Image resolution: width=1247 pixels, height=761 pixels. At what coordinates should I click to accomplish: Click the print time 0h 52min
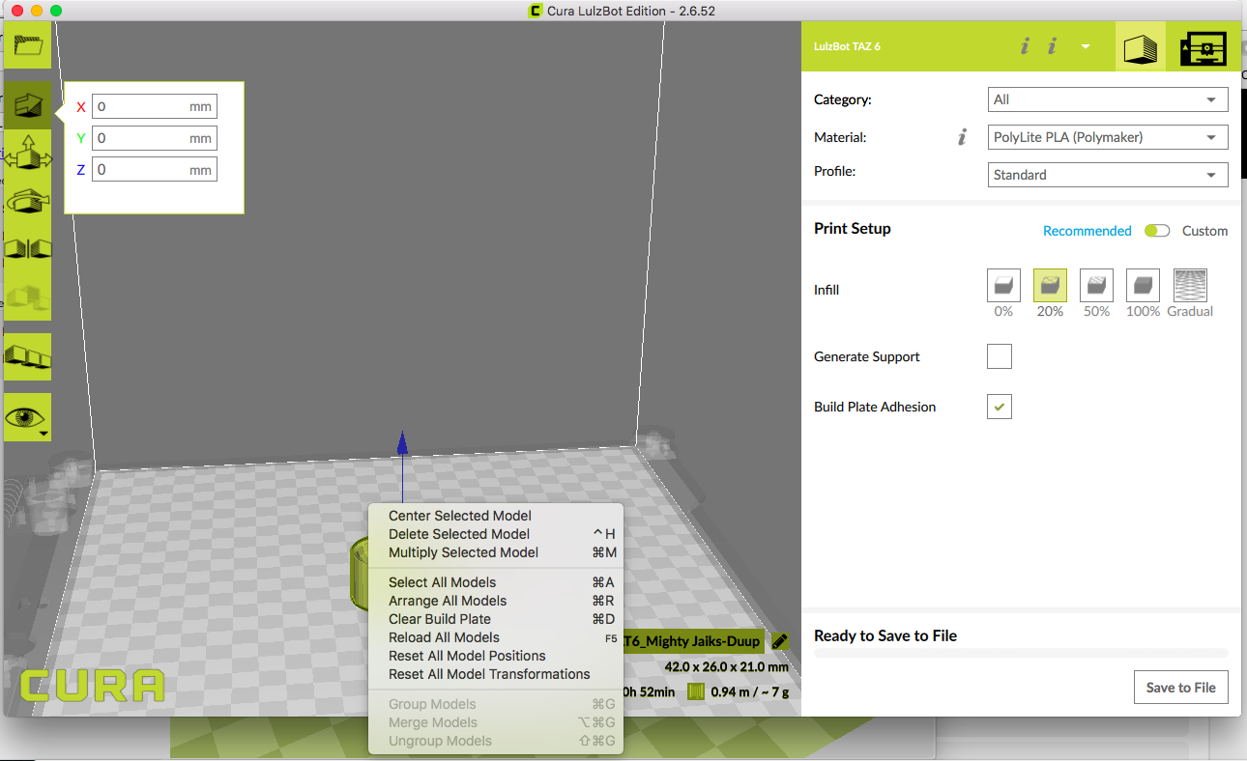pos(648,691)
